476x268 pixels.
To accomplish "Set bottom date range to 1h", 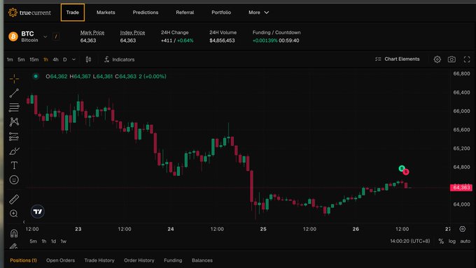I will (x=44, y=241).
